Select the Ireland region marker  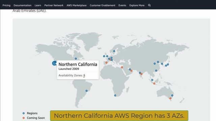104,56
